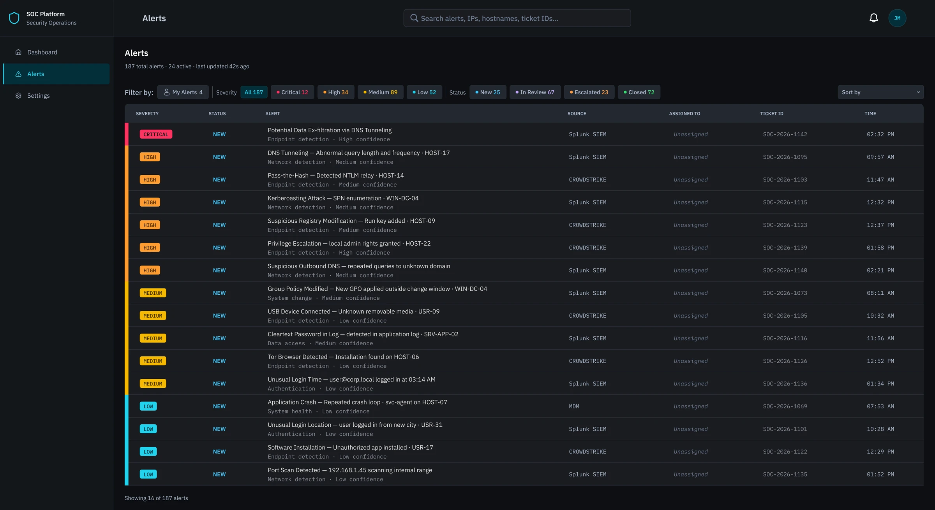
Task: Select Alerts in the sidebar
Action: [x=56, y=74]
